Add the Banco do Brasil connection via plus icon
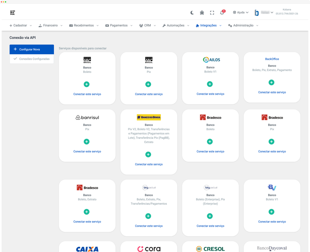Screen dimensions: 310x252 pyautogui.click(x=148, y=154)
